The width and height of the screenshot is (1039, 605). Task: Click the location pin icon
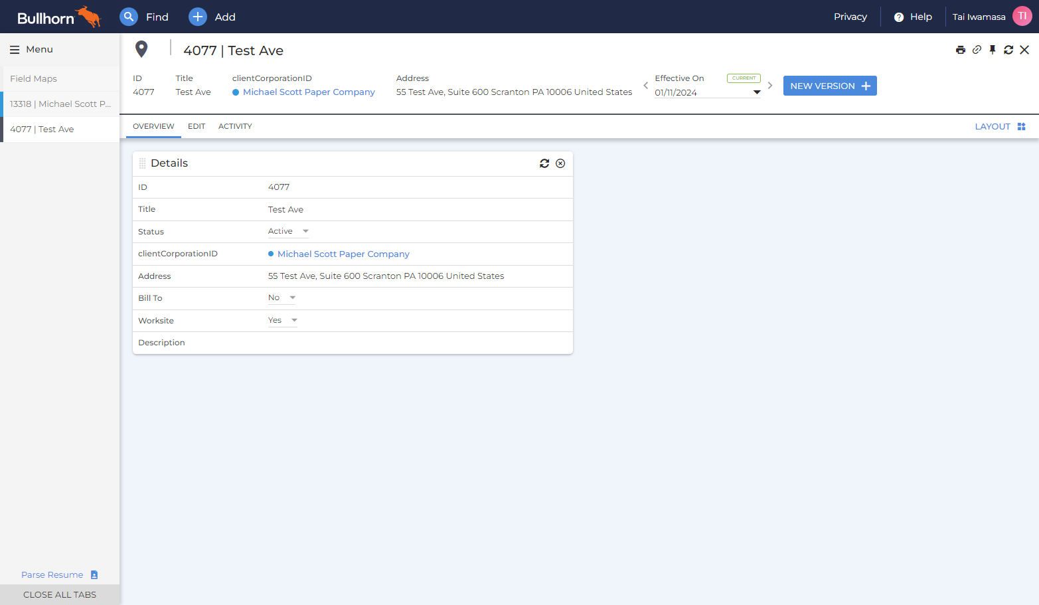[141, 49]
